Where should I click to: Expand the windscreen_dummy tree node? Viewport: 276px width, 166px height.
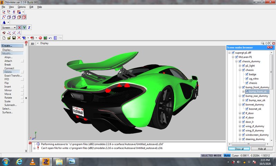pos(240,135)
